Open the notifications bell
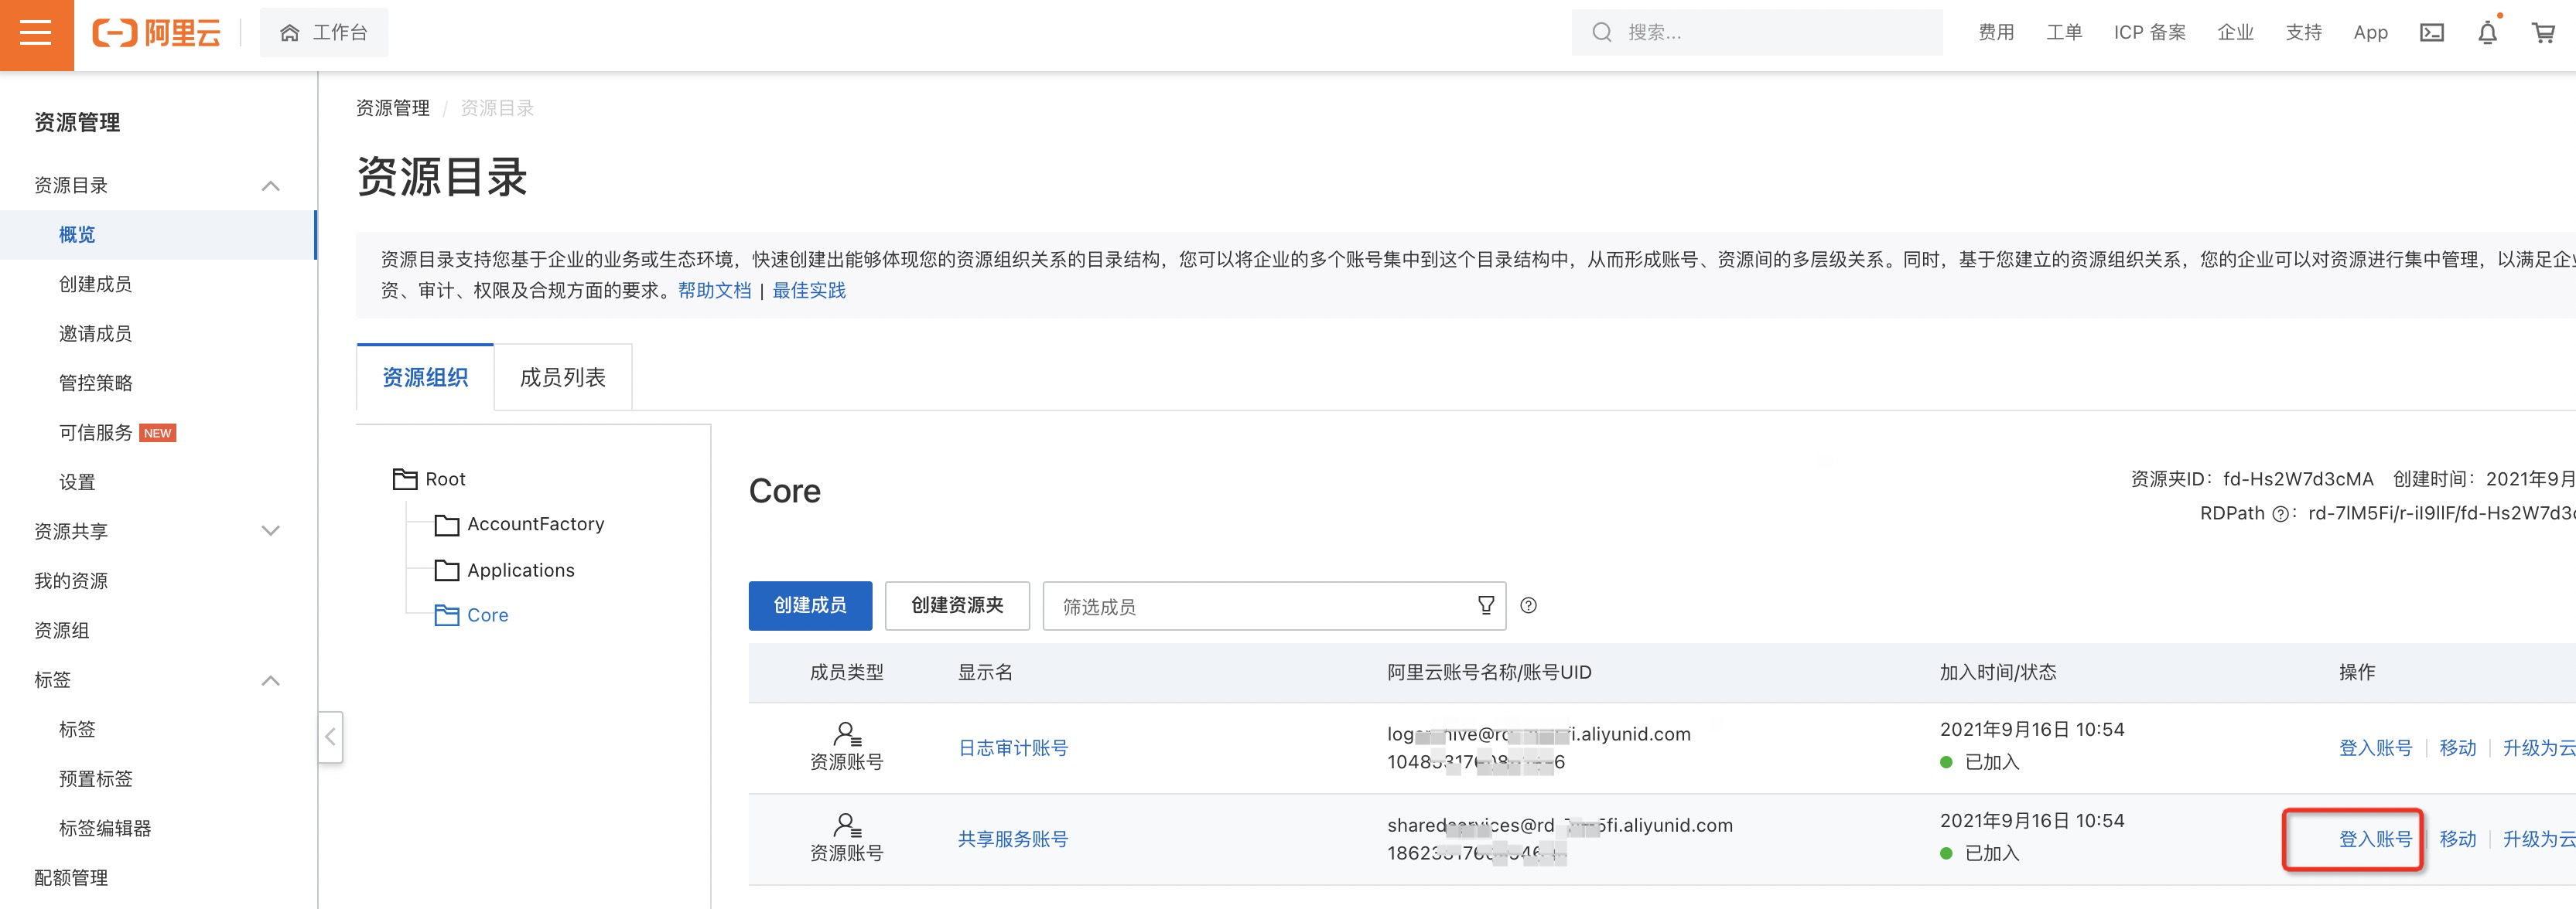Image resolution: width=2576 pixels, height=909 pixels. pyautogui.click(x=2487, y=33)
